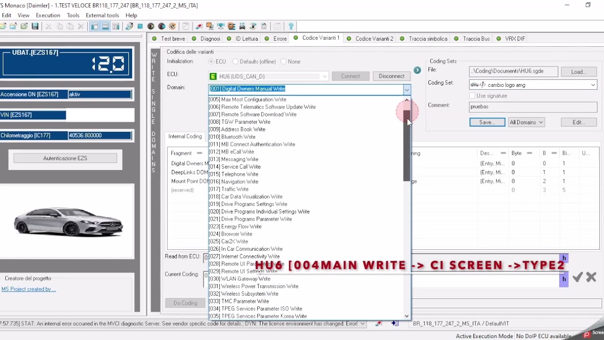The width and height of the screenshot is (604, 340).
Task: Switch to the Errore tab
Action: click(x=276, y=39)
